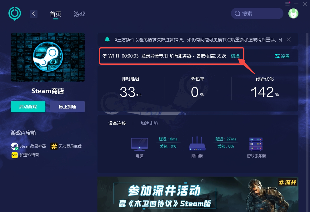Screen dimensions: 310x212
Task: Open Steam登录神器 tool icon
Action: [15, 146]
